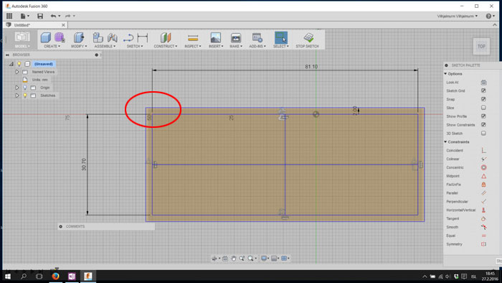Screen dimensions: 502x283
Task: Open the MODIFY menu
Action: pos(79,47)
